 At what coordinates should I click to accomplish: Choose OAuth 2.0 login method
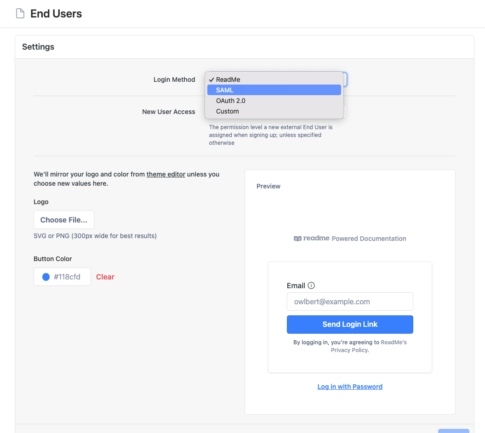pos(274,101)
